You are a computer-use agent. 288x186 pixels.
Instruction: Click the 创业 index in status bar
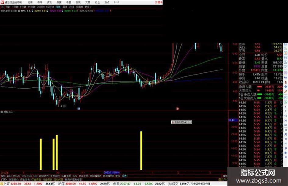tap(116, 184)
